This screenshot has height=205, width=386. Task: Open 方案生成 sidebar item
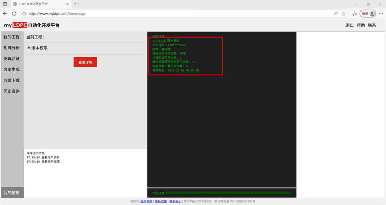12,70
